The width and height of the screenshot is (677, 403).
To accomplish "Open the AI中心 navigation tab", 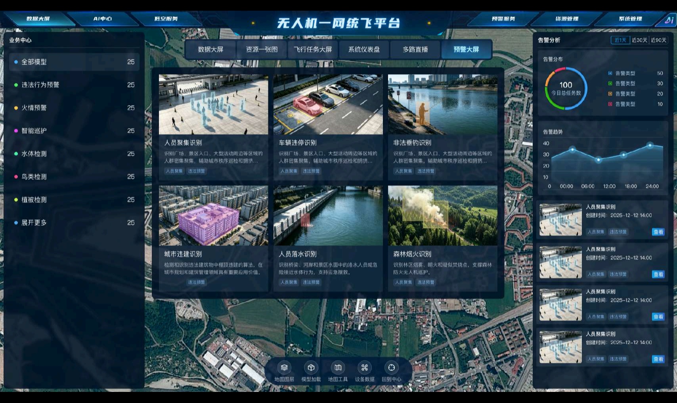I will [x=103, y=19].
